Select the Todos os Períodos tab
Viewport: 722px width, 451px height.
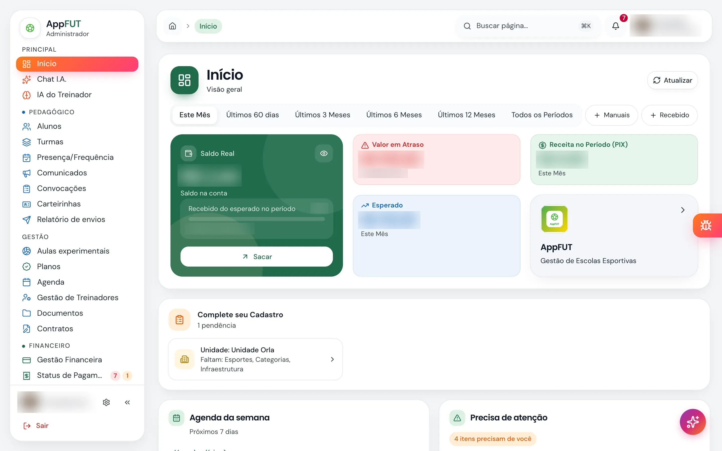(542, 115)
